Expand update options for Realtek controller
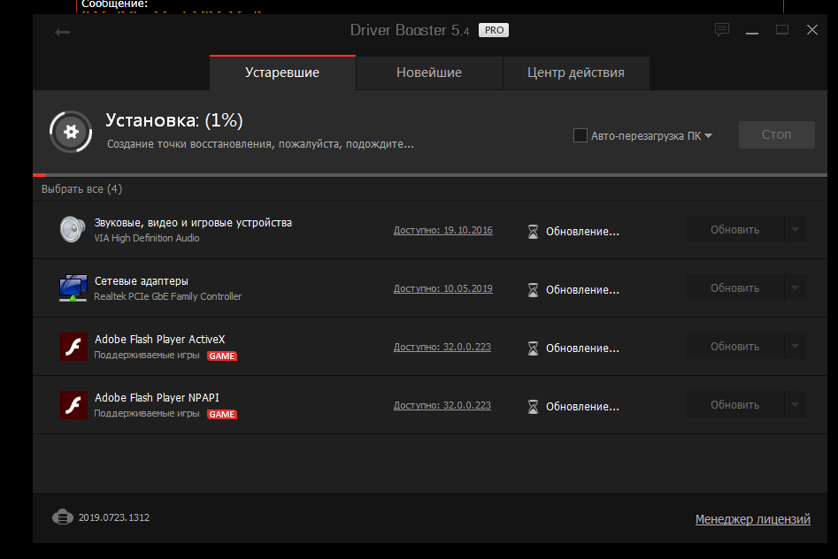838x559 pixels. pyautogui.click(x=796, y=288)
